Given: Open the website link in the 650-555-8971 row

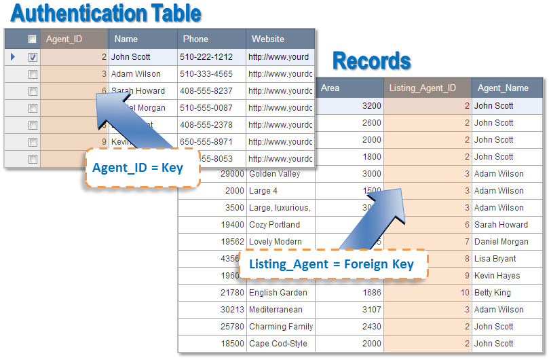Looking at the screenshot, I should [280, 142].
